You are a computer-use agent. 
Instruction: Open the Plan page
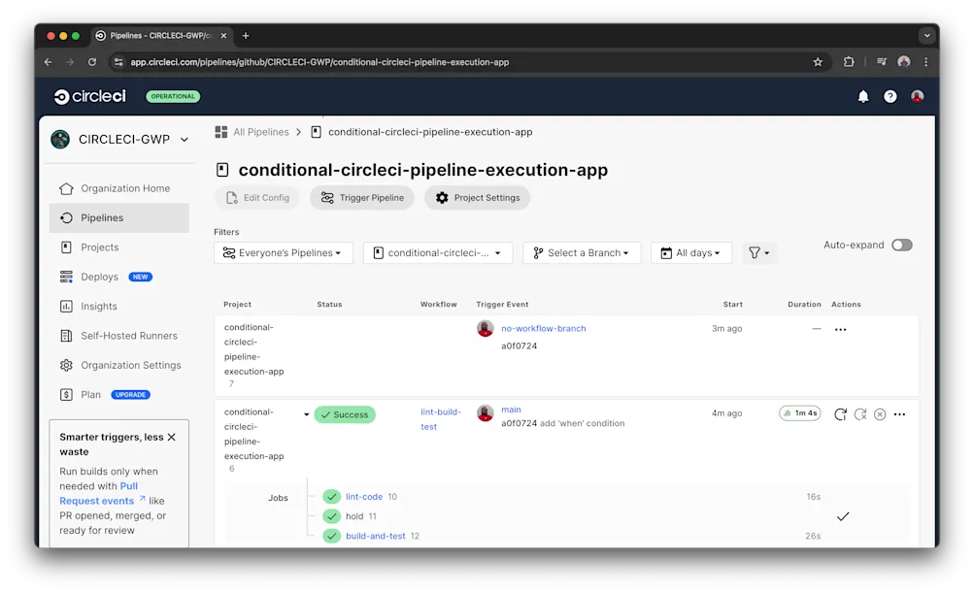(x=90, y=395)
